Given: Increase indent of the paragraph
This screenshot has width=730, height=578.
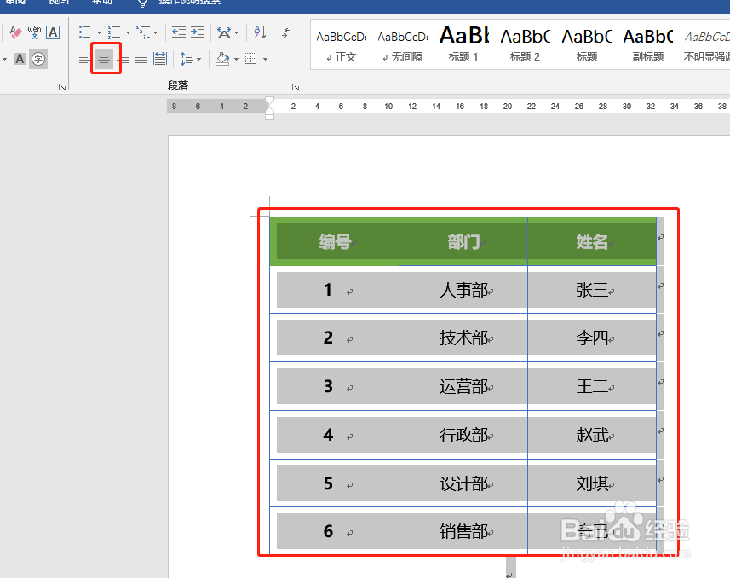Looking at the screenshot, I should [x=198, y=32].
